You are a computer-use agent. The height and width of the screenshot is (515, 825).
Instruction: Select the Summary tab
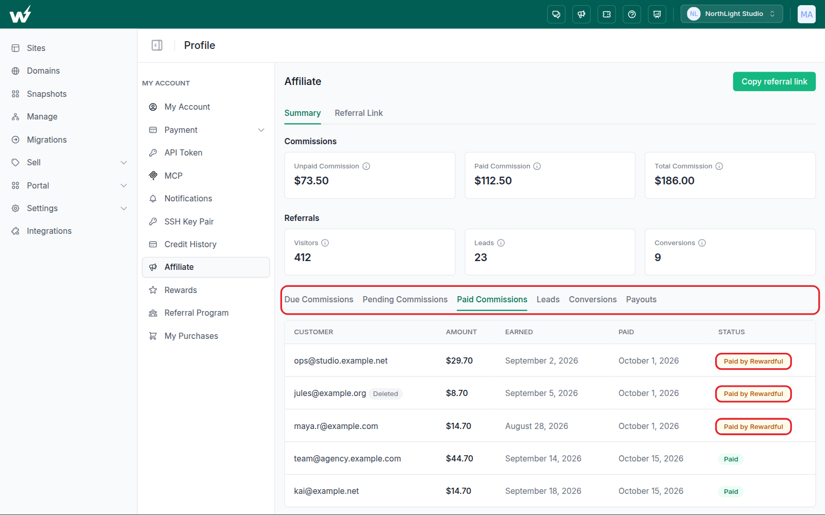[303, 113]
